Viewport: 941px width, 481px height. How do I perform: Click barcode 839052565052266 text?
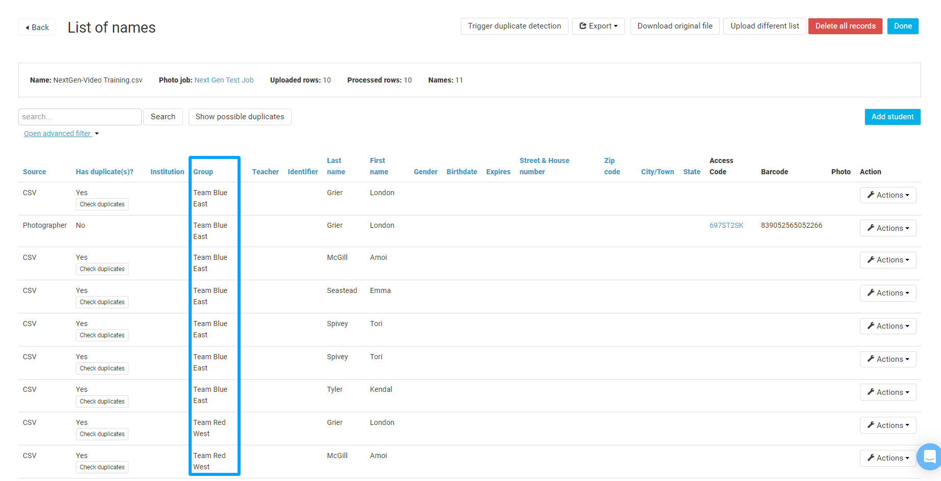click(791, 225)
